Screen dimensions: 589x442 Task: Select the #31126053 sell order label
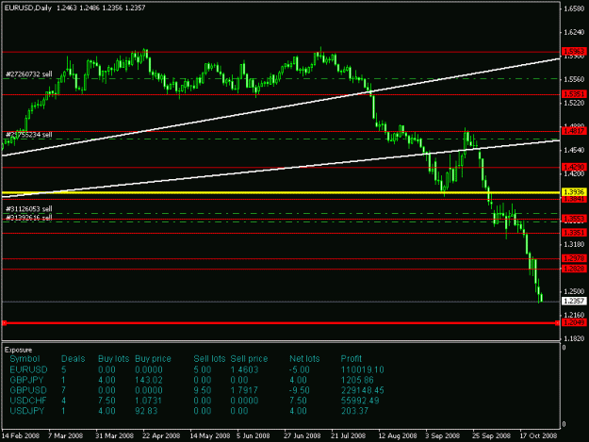[x=29, y=209]
